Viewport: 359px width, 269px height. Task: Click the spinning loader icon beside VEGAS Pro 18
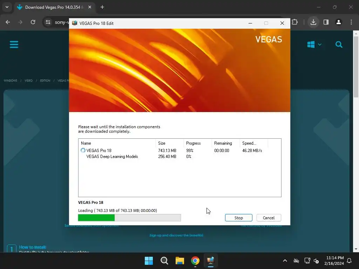pos(83,150)
